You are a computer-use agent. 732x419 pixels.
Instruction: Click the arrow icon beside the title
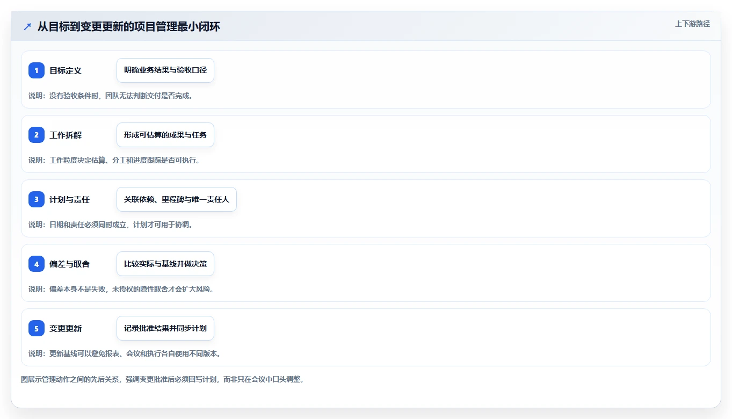coord(27,26)
